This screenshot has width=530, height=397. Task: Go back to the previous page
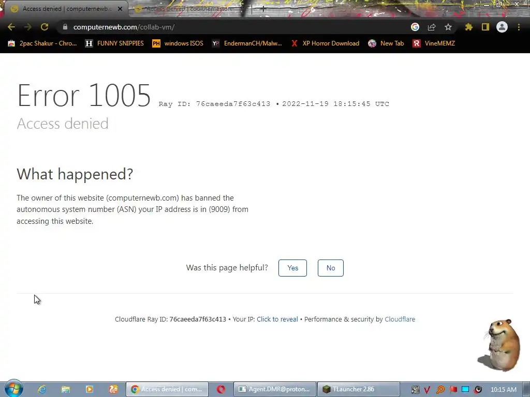11,27
